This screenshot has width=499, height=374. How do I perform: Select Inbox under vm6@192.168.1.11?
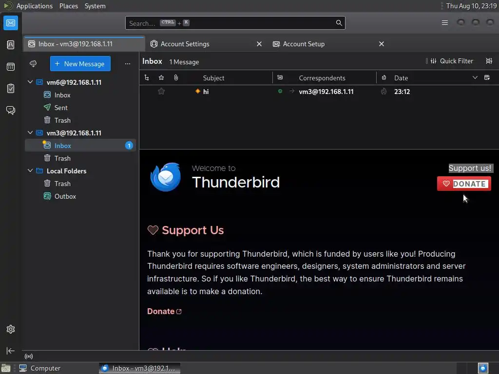pyautogui.click(x=62, y=95)
